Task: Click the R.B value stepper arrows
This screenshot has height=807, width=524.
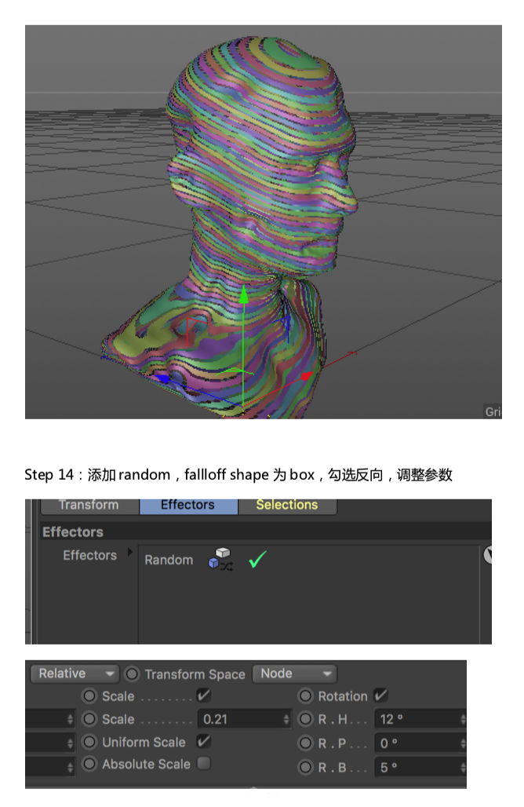Action: tap(464, 768)
